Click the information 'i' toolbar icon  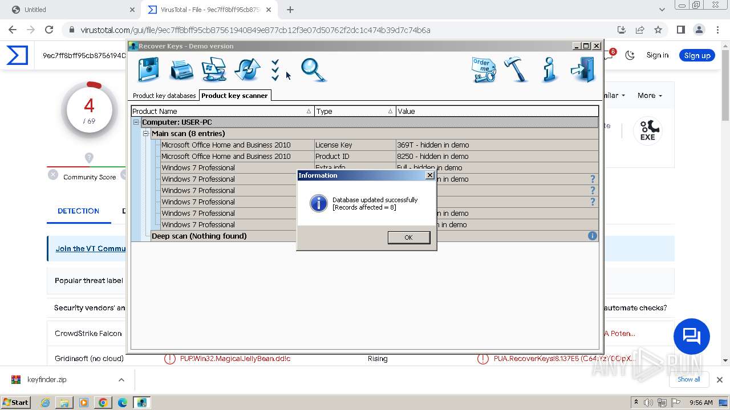pyautogui.click(x=549, y=70)
